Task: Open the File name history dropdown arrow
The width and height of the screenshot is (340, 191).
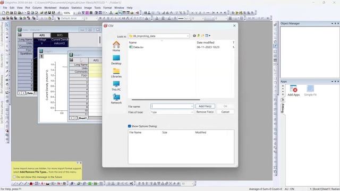Action: click(x=192, y=106)
